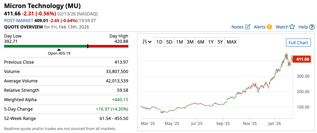This screenshot has height=133, width=317.
Task: Click the post-market price 409.01
Action: (41, 20)
